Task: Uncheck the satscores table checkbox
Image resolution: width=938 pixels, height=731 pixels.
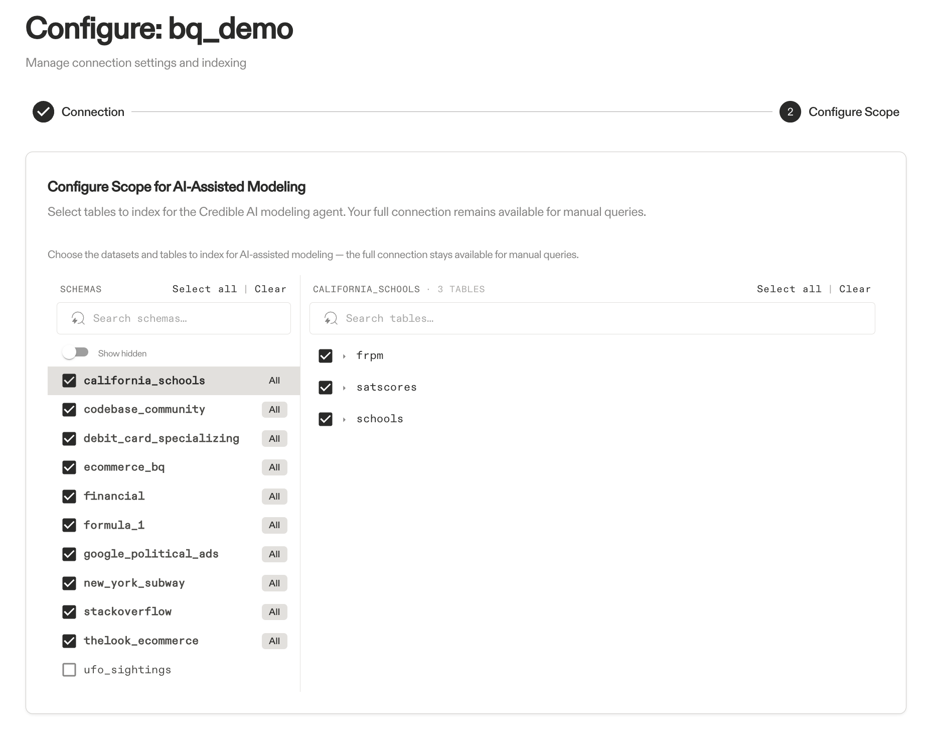Action: [x=326, y=388]
